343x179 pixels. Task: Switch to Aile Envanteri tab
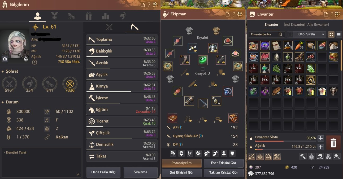[318, 24]
